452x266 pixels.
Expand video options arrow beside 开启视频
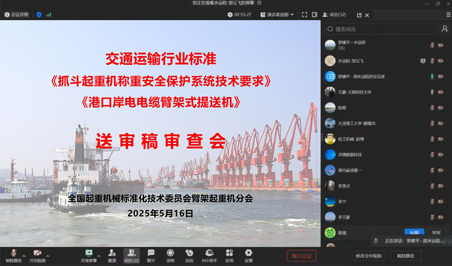coord(47,255)
